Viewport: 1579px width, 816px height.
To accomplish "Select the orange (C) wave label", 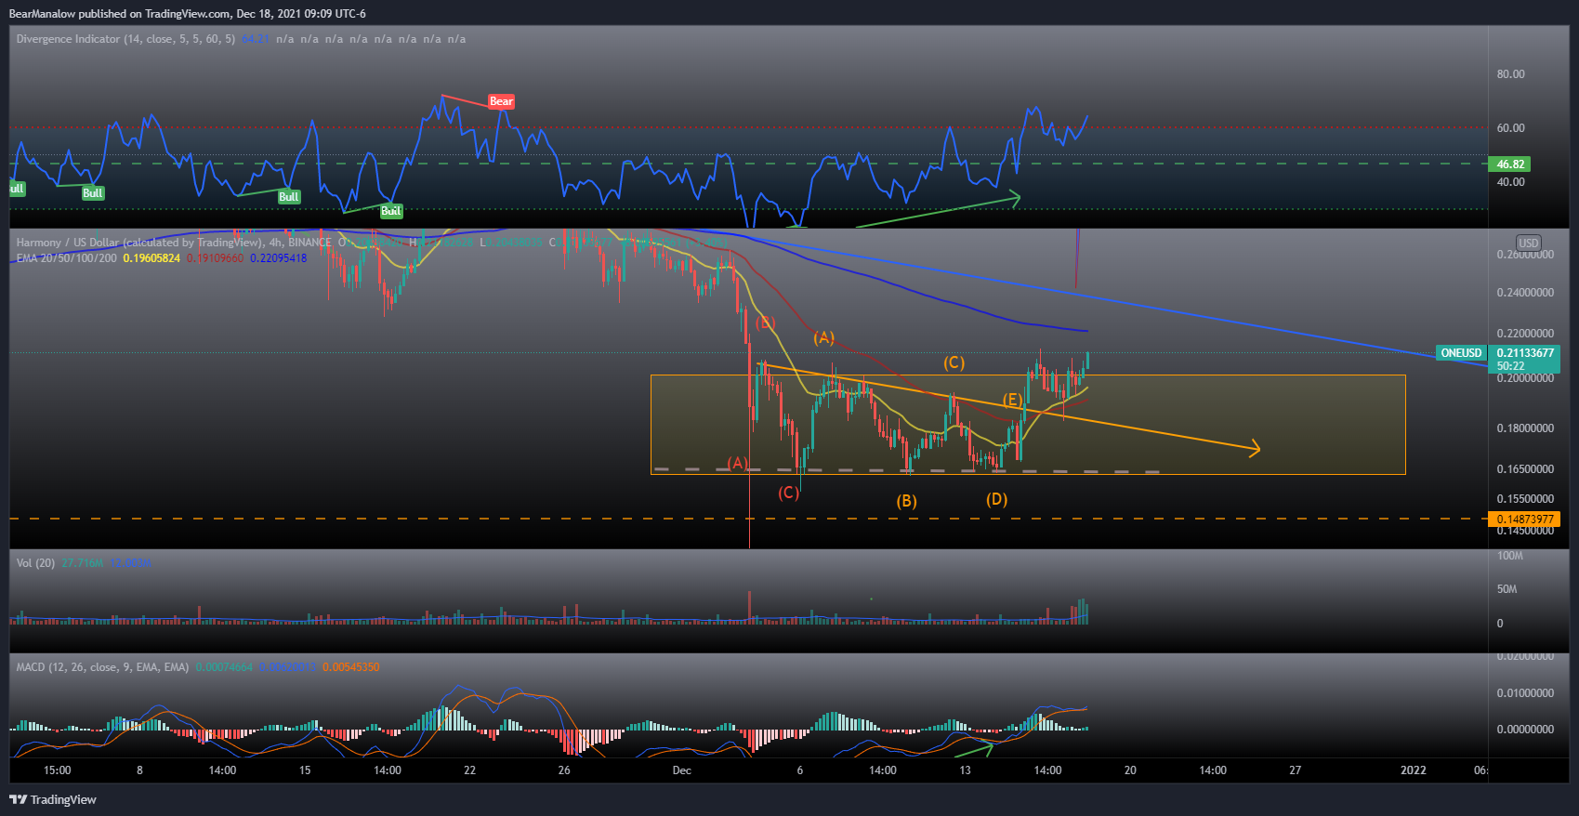I will (954, 362).
